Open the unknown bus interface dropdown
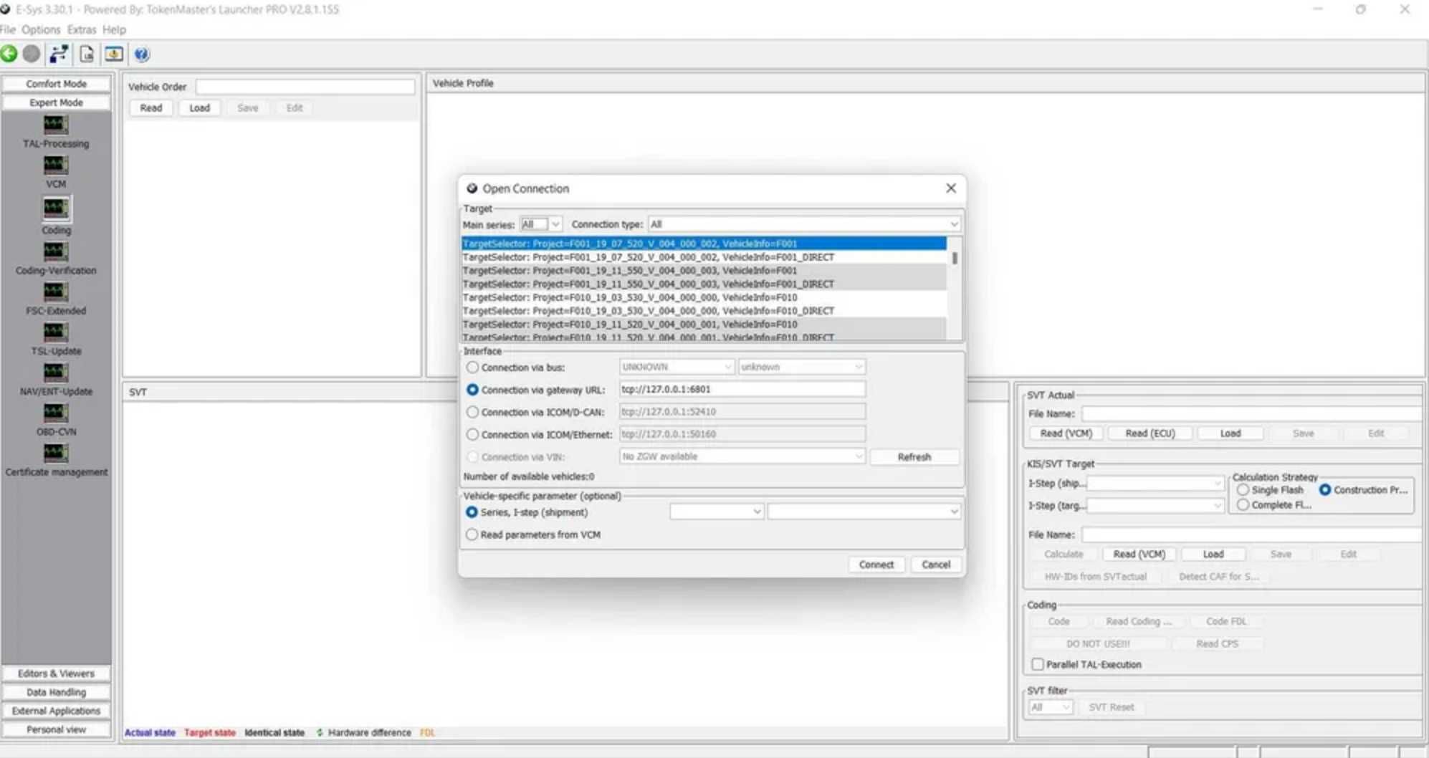 tap(802, 367)
